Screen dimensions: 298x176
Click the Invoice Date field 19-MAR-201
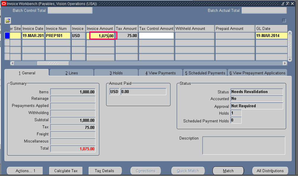point(33,36)
